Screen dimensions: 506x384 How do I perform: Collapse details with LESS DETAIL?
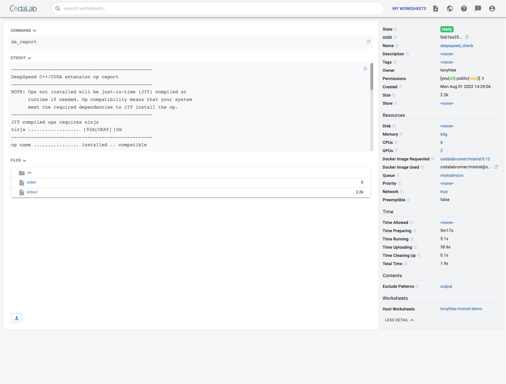pos(399,320)
